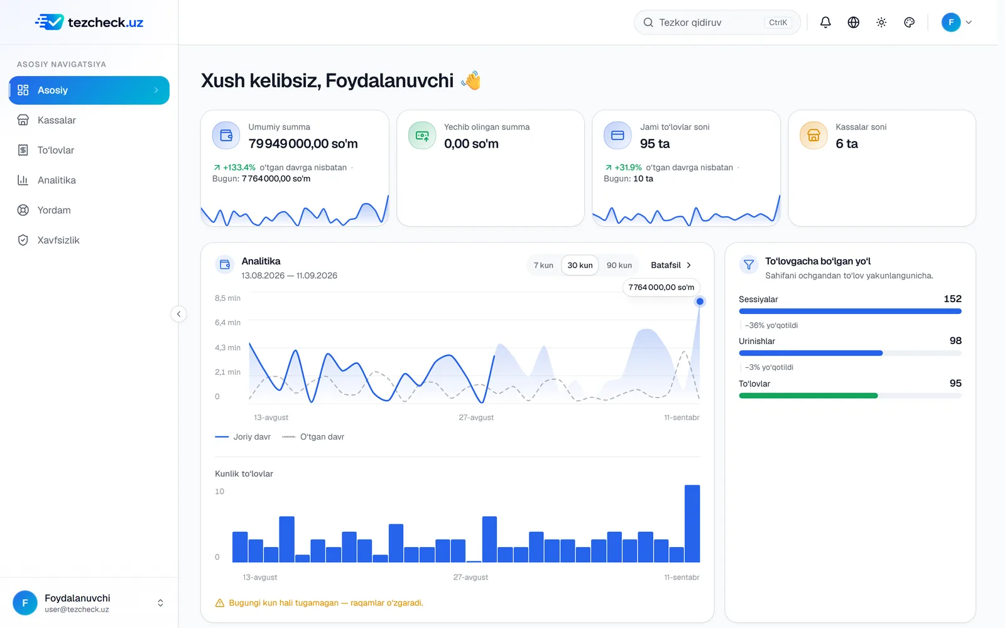Image resolution: width=1005 pixels, height=628 pixels.
Task: Select the 7 kun range option
Action: (543, 265)
